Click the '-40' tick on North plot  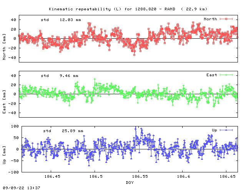point(12,58)
